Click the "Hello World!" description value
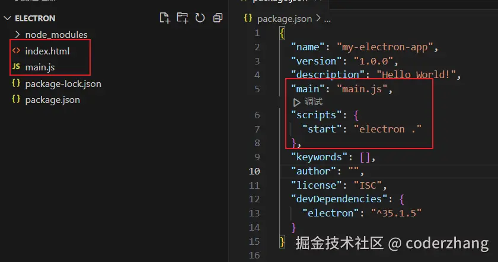Viewport: 498px width, 262px height. [x=416, y=75]
